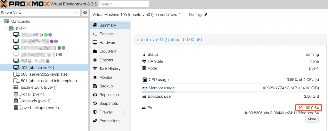Select the greyed-out stopped VM icon
Image resolution: width=328 pixels, height=131 pixels.
click(16, 55)
